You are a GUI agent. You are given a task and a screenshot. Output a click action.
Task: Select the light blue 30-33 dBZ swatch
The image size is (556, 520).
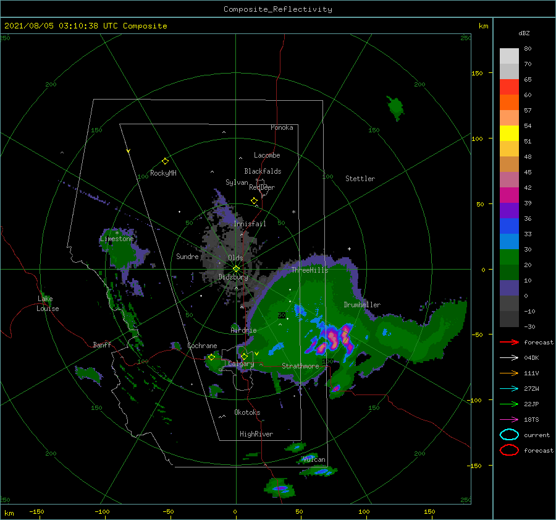pos(509,241)
